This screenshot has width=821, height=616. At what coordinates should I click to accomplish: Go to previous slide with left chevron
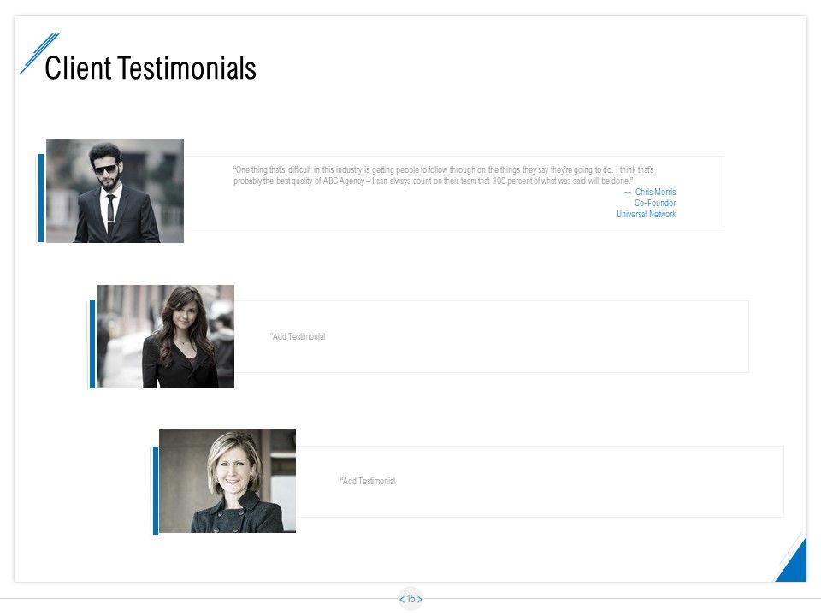[x=402, y=599]
